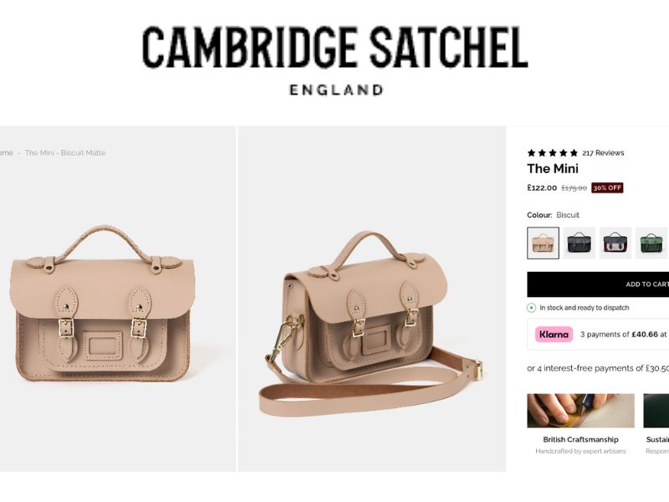
Task: Click the Add to Cart button
Action: pyautogui.click(x=598, y=284)
